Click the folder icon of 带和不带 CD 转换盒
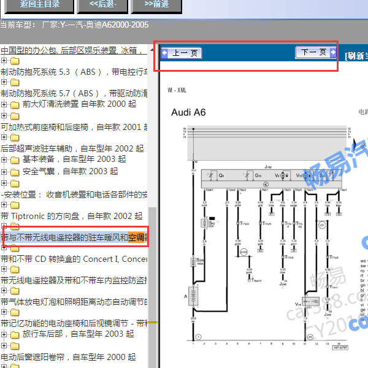Screen dimensions: 368x368 pyautogui.click(x=15, y=248)
